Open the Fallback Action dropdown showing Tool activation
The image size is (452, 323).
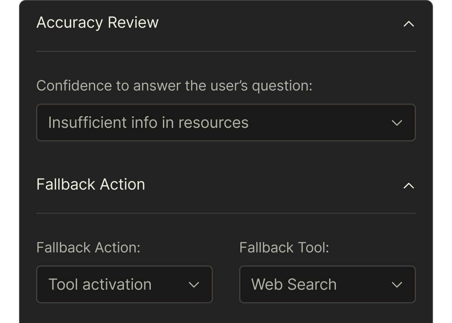[x=124, y=285]
